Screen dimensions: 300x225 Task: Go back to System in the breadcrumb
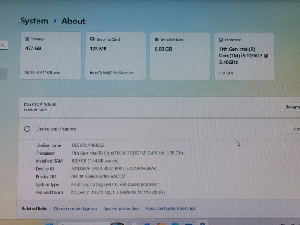click(x=34, y=21)
